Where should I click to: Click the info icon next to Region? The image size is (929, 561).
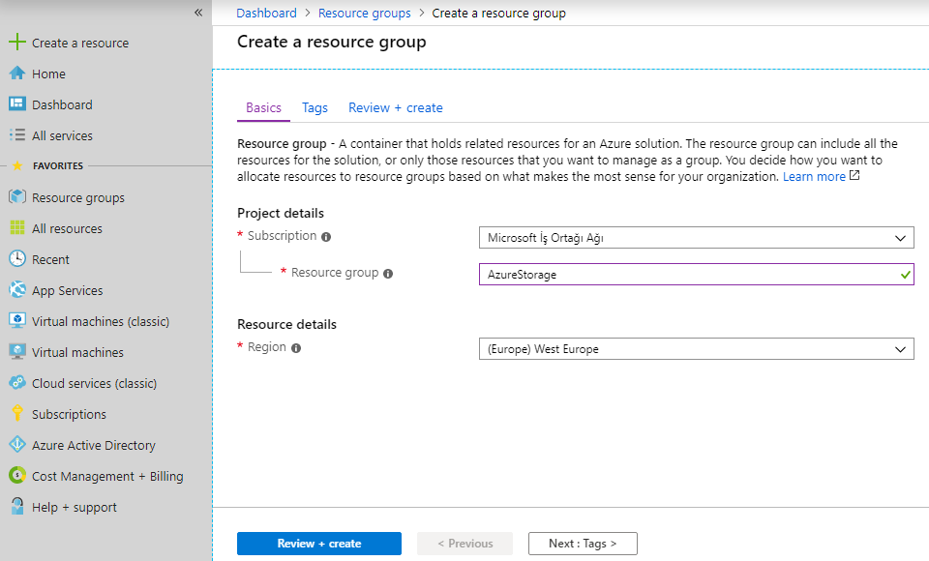[x=296, y=348]
